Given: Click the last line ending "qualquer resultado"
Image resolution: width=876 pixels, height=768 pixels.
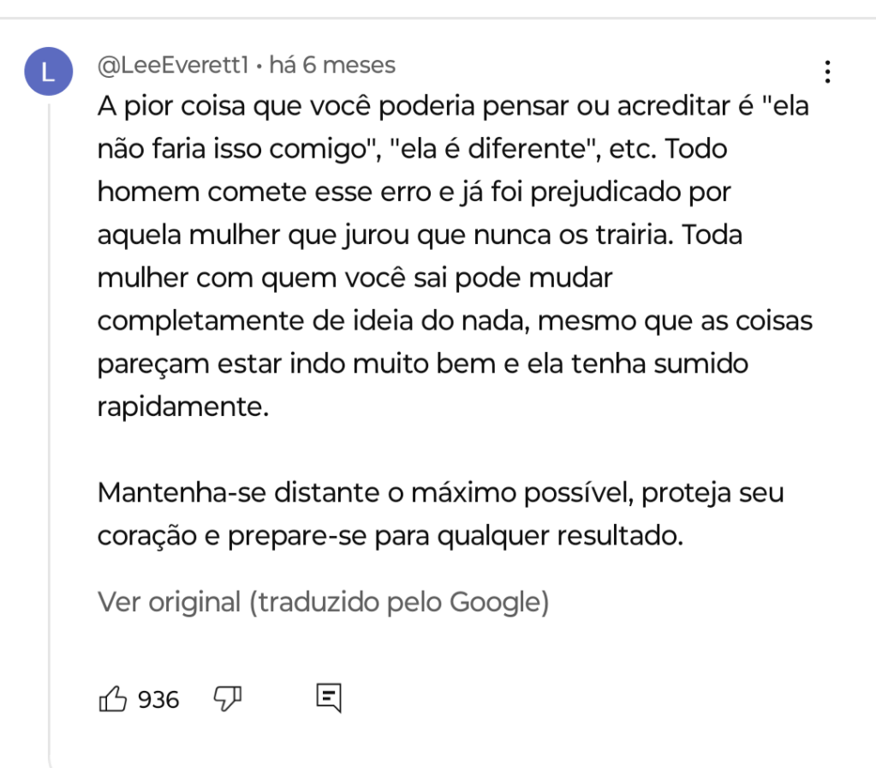Looking at the screenshot, I should (x=390, y=537).
